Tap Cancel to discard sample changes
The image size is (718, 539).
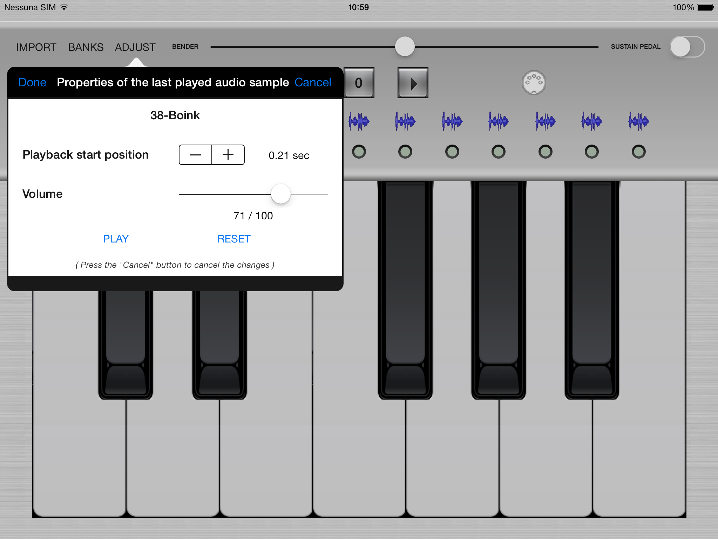pos(313,82)
